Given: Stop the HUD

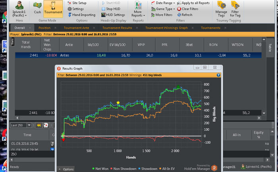Looking at the screenshot, I should [x=111, y=9].
